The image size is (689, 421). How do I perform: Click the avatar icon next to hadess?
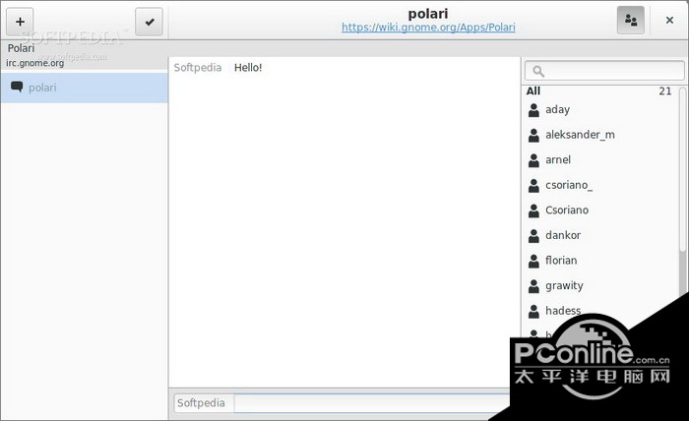point(533,311)
